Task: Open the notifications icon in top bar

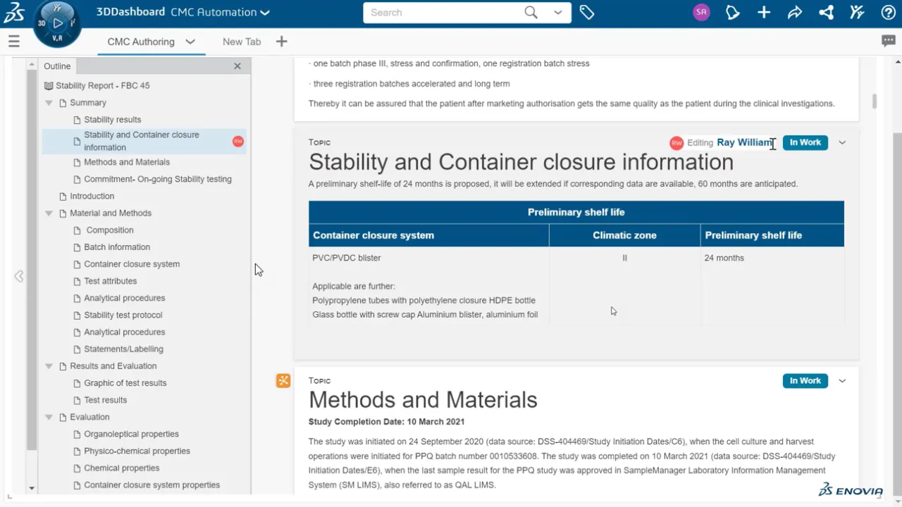Action: click(733, 13)
